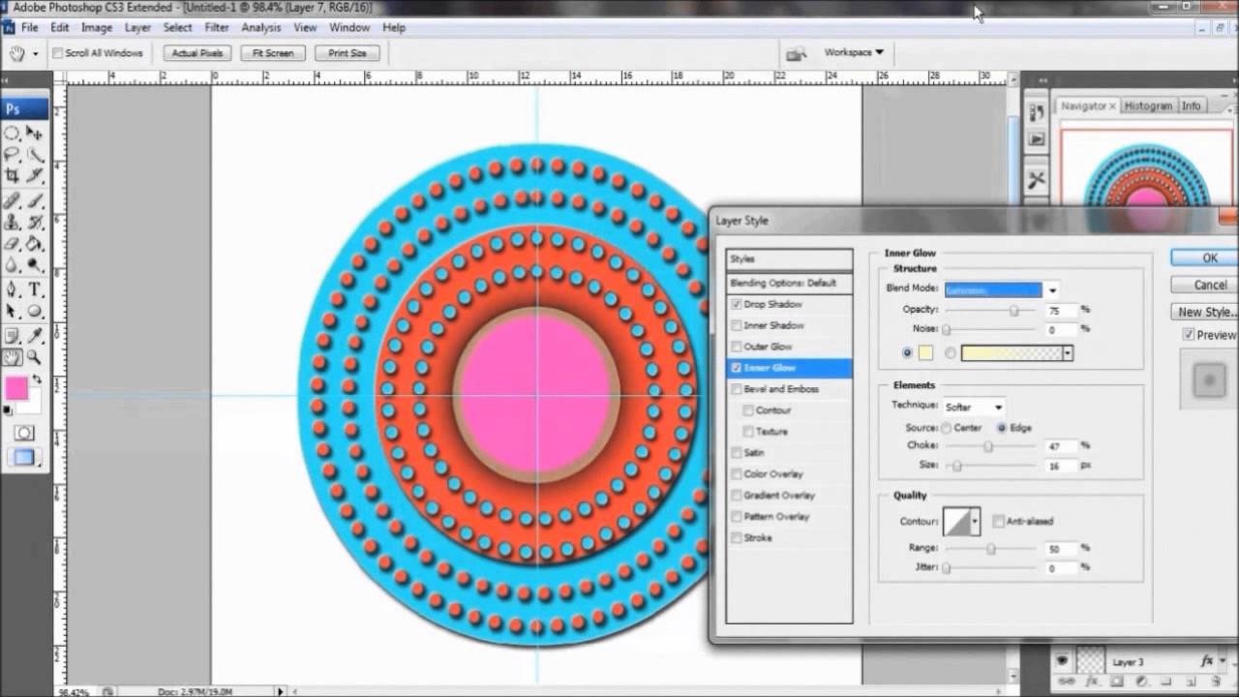Select the Healing Brush tool

13,201
